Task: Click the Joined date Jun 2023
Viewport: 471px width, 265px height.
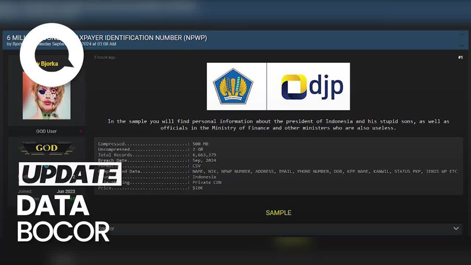Action: pyautogui.click(x=66, y=191)
